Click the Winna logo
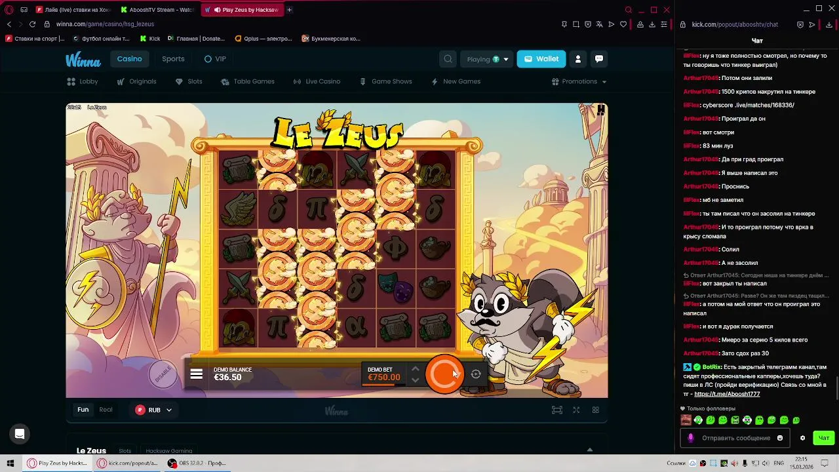 (x=83, y=60)
